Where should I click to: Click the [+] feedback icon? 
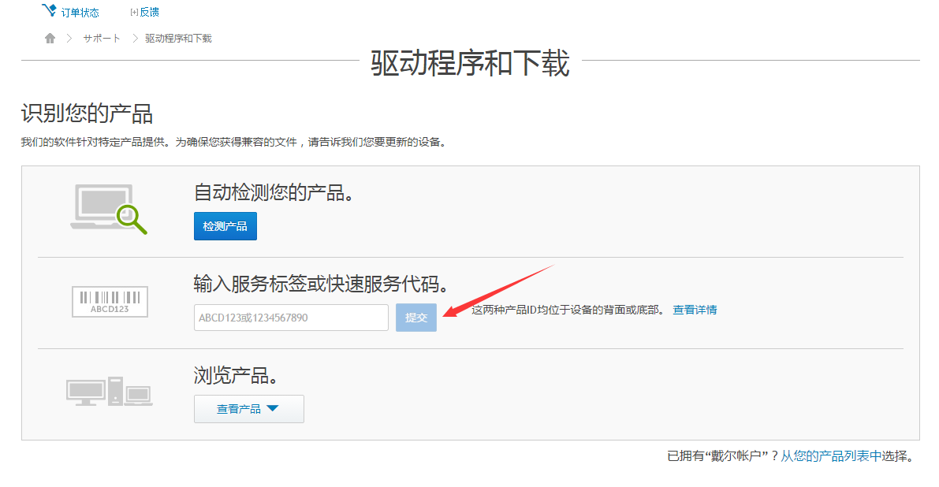pyautogui.click(x=133, y=10)
